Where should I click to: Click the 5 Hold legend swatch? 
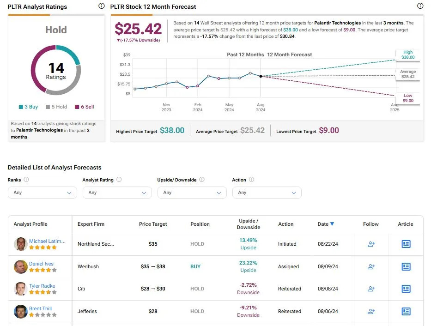48,107
